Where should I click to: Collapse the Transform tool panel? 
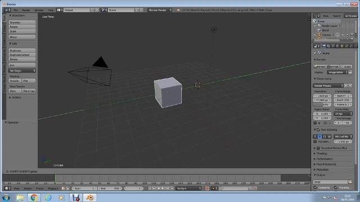(17, 15)
